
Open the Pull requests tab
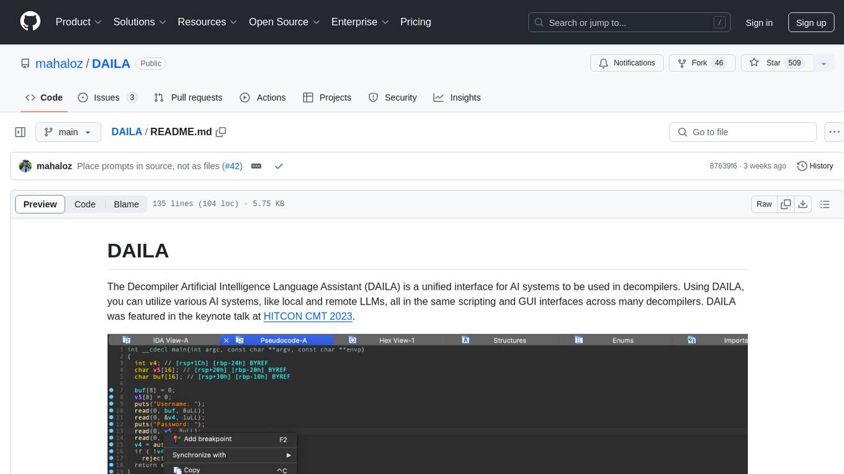click(x=188, y=97)
